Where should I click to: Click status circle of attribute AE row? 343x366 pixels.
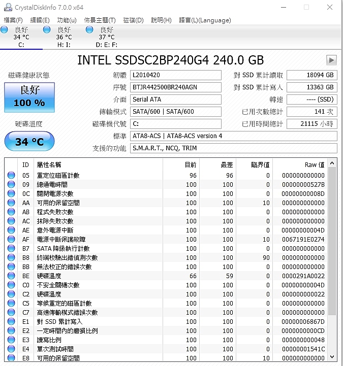click(11, 230)
